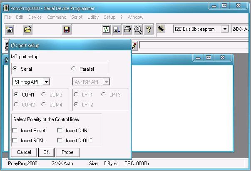Open the File menu

coord(7,17)
